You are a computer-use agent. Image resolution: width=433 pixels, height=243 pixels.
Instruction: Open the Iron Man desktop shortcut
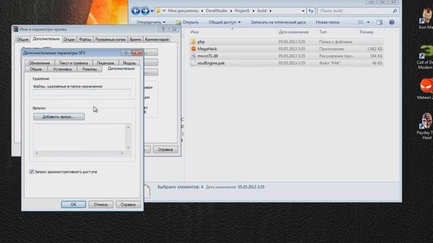426,19
